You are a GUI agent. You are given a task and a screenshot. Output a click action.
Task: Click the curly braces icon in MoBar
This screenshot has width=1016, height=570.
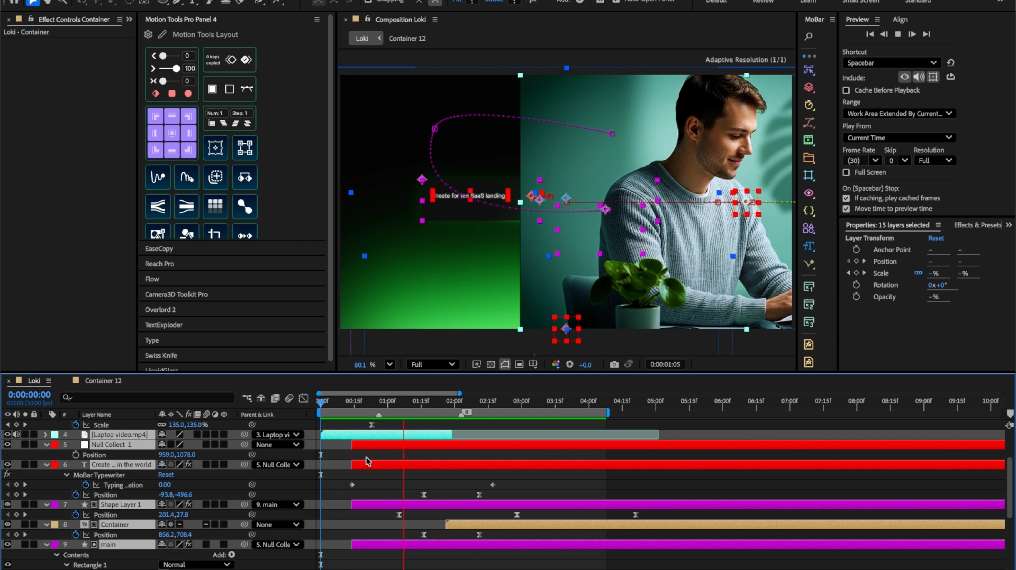click(808, 211)
